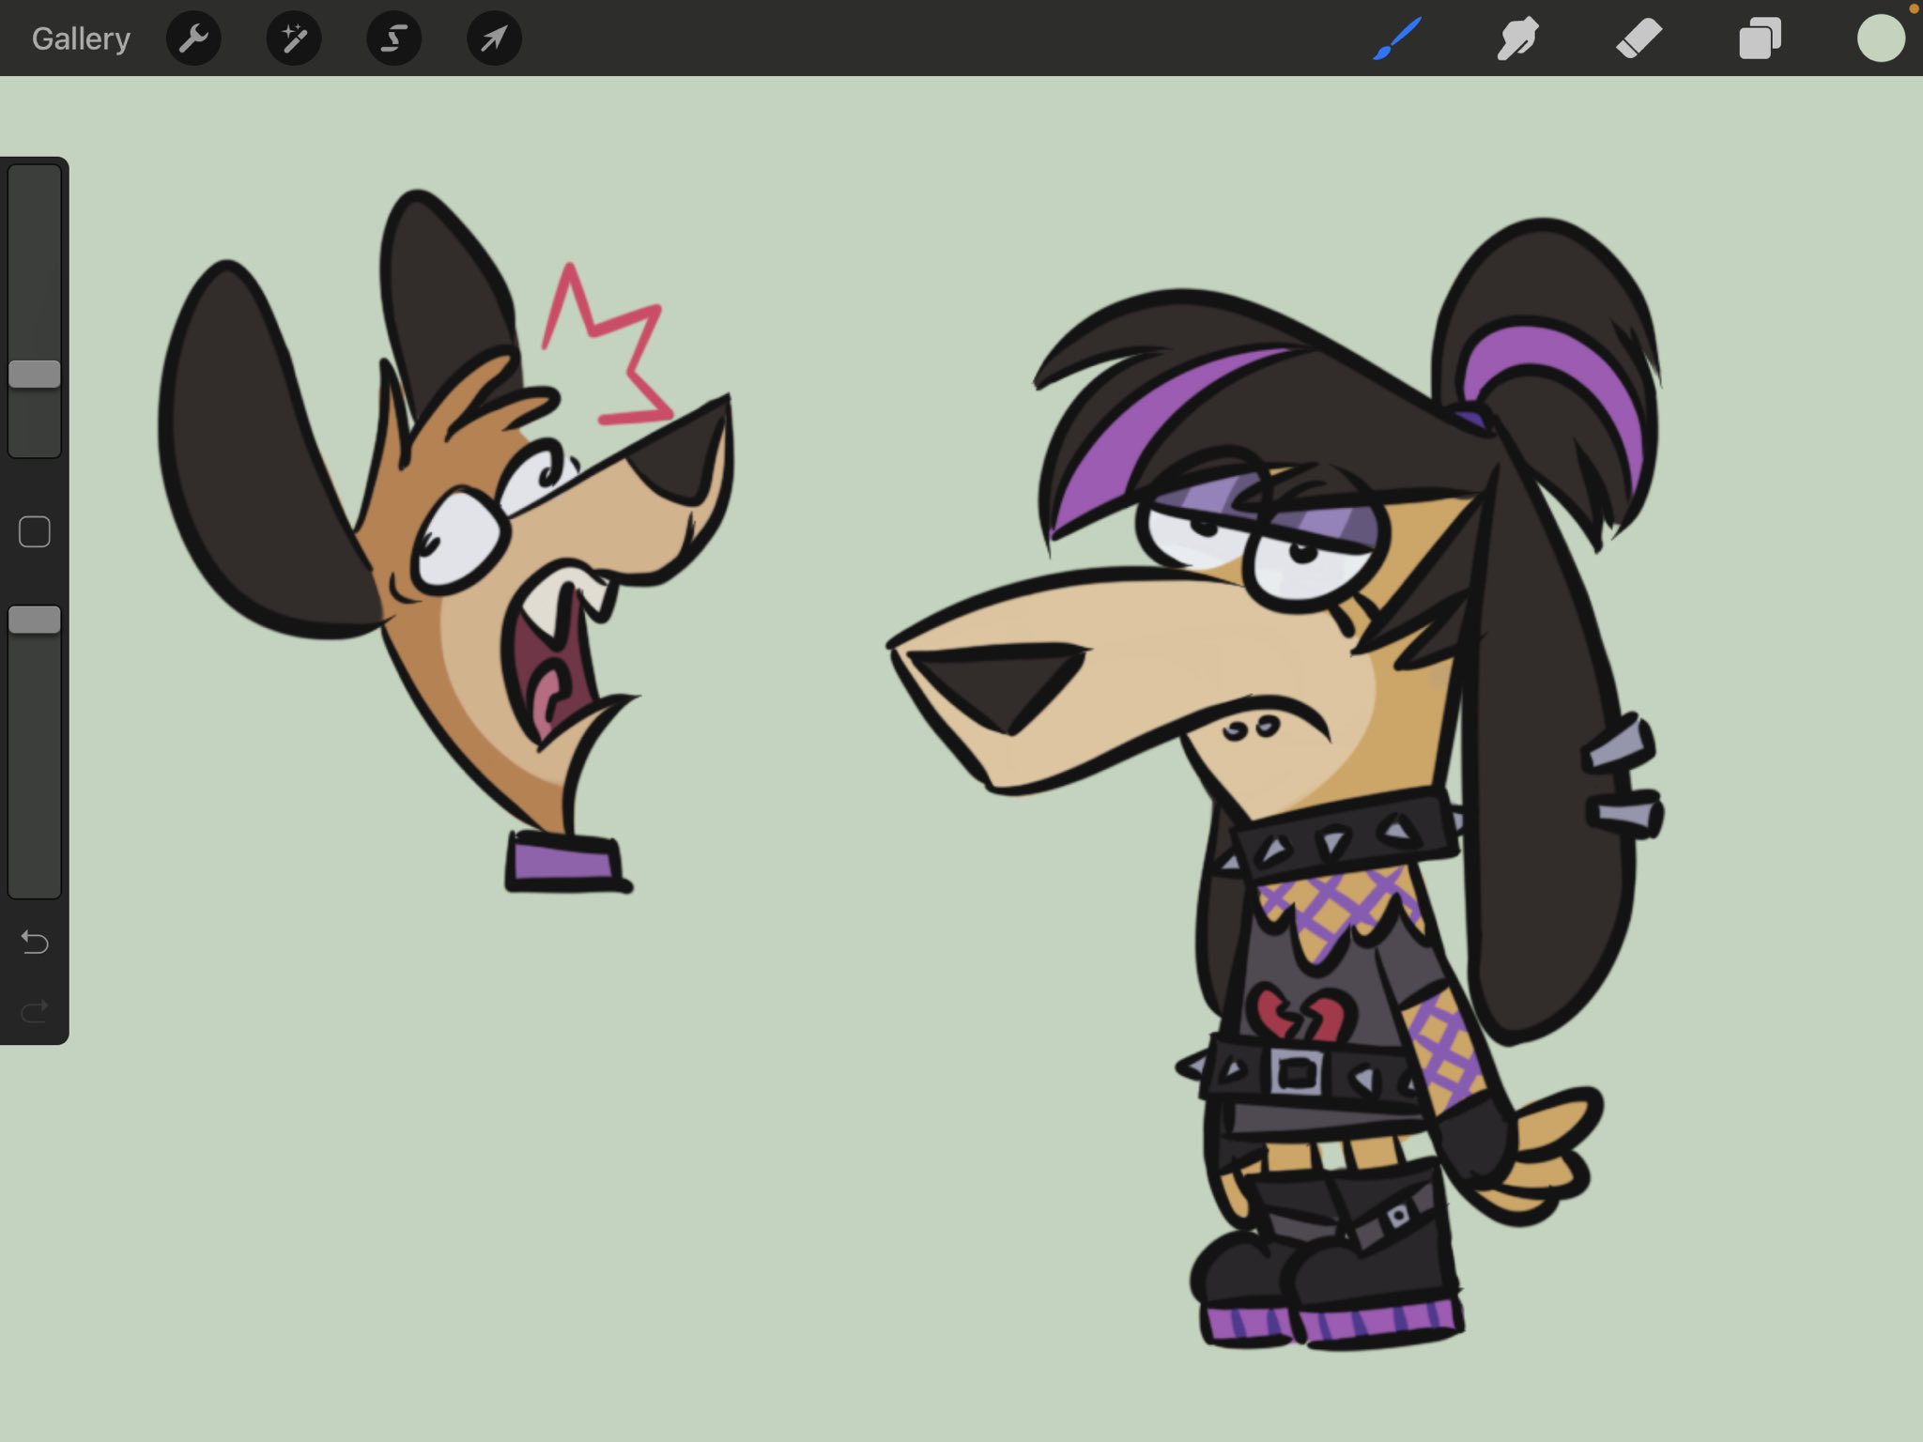Tap the square modify button on sidebar

pos(35,531)
